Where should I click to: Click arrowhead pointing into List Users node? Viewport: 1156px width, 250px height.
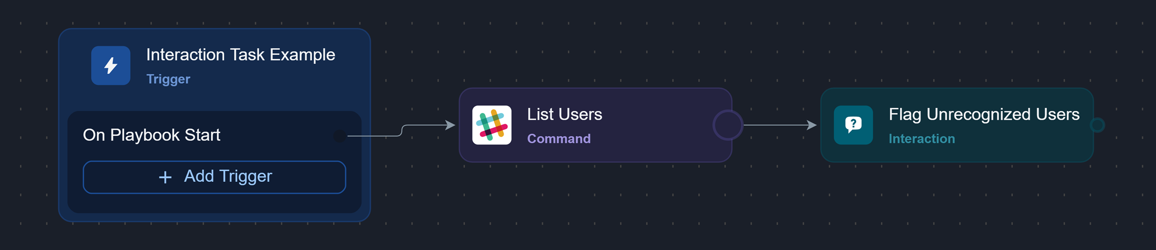click(x=450, y=125)
